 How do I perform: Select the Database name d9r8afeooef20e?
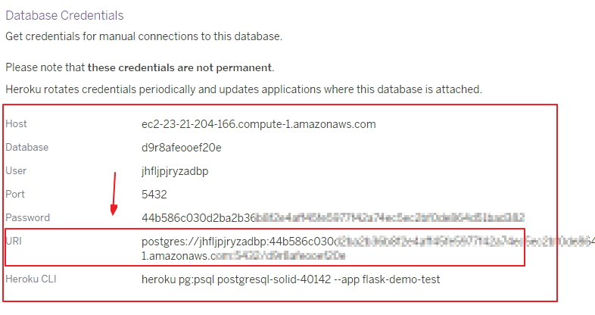point(182,148)
